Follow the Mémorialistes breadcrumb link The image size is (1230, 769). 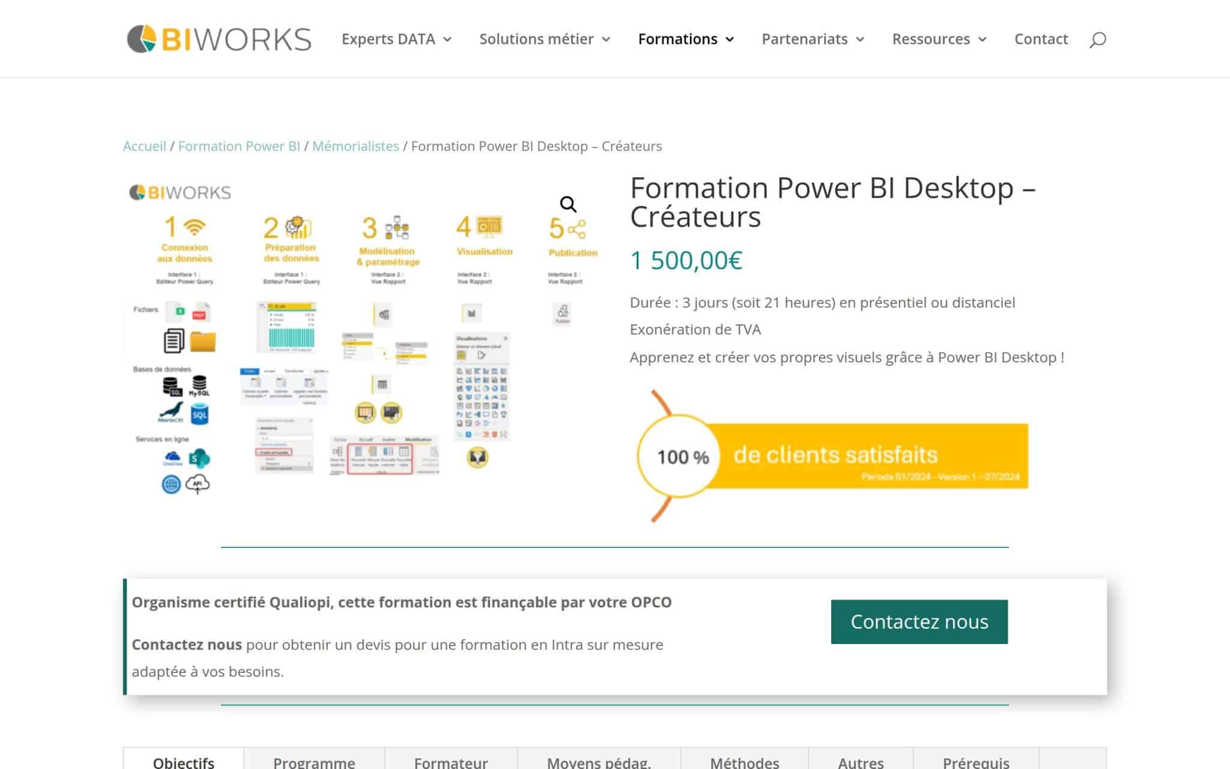coord(356,146)
